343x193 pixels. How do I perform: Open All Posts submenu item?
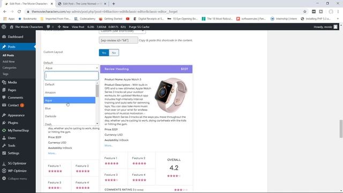(9, 55)
